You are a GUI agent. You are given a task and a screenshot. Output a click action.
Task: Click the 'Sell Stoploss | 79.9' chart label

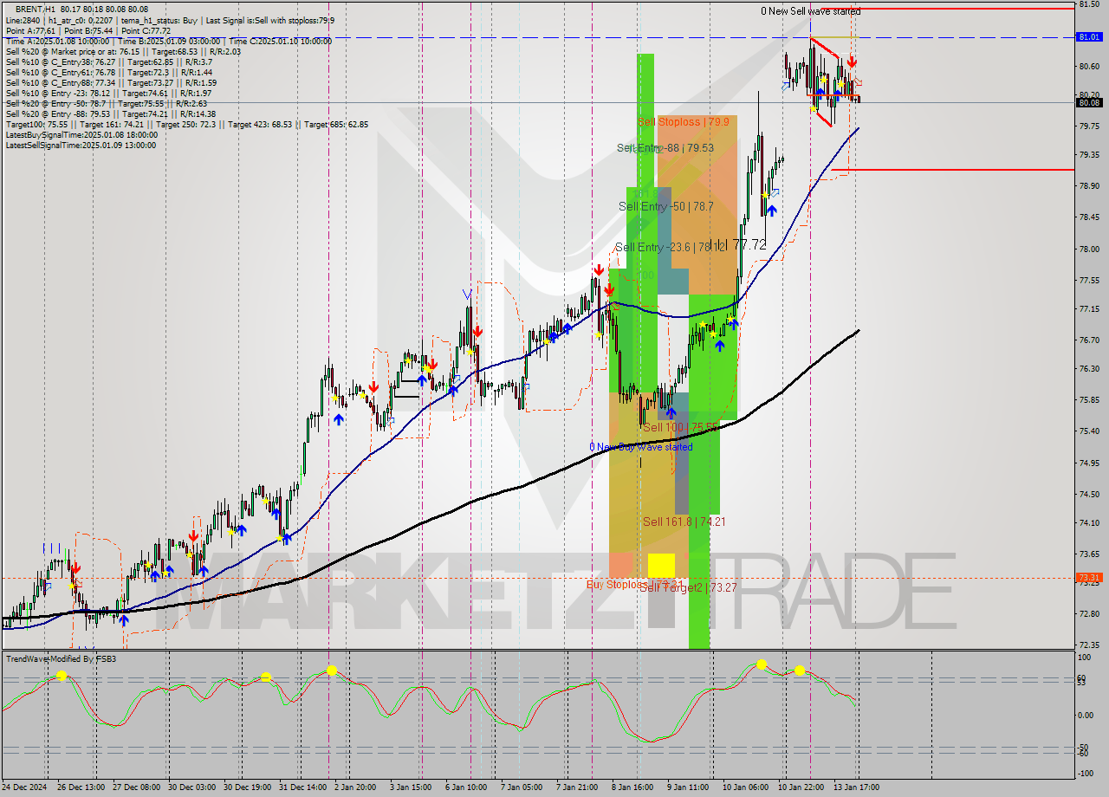click(x=683, y=122)
